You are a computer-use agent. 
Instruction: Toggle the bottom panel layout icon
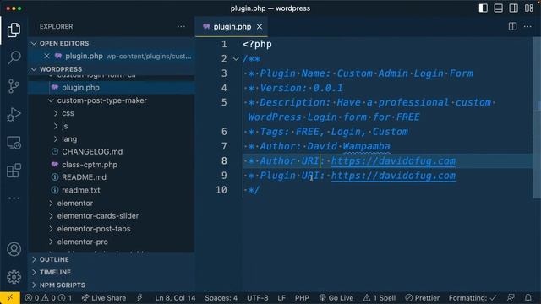point(498,8)
